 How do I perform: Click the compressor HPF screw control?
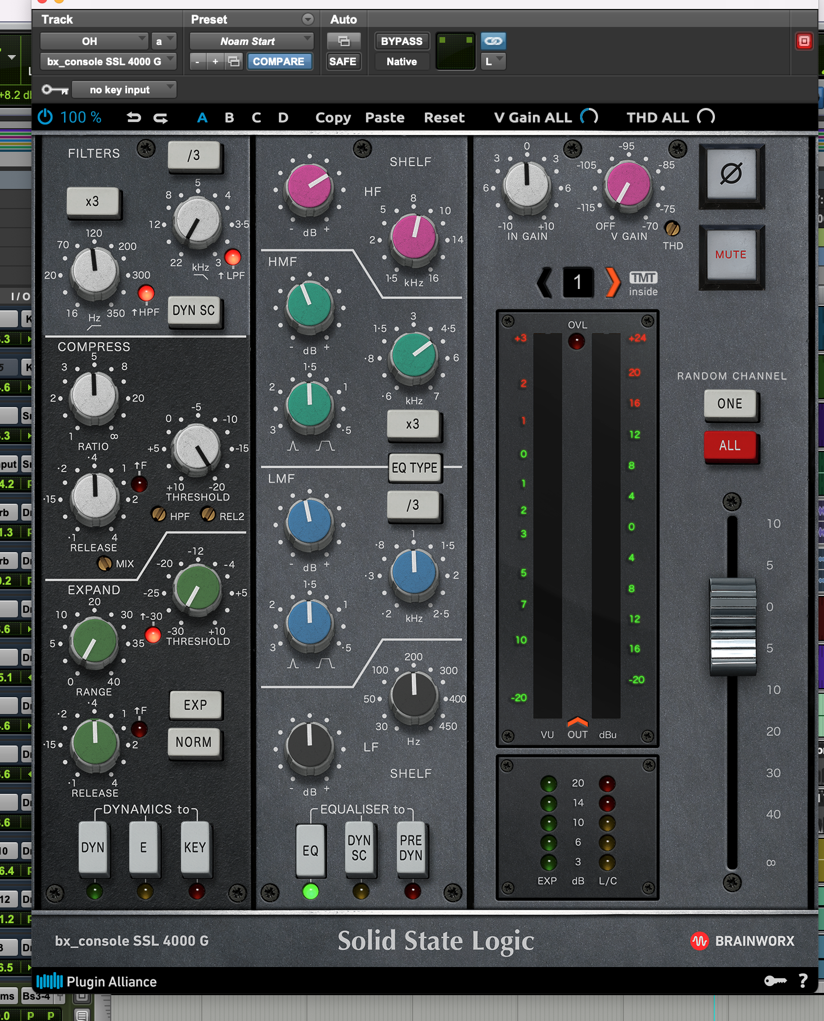(x=159, y=514)
